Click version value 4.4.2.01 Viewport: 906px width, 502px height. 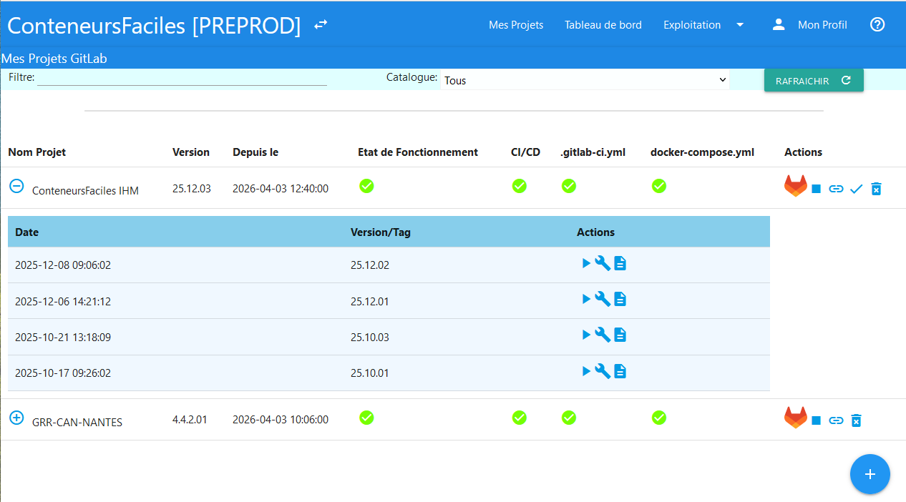point(190,420)
